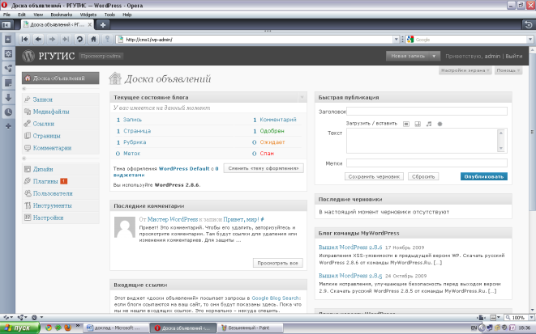Collapse the upper admin menu separator arrow

point(24,89)
